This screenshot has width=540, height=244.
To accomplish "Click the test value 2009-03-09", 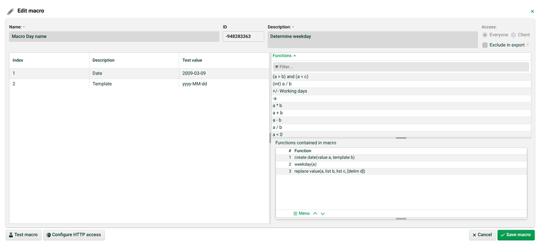I will [224, 73].
